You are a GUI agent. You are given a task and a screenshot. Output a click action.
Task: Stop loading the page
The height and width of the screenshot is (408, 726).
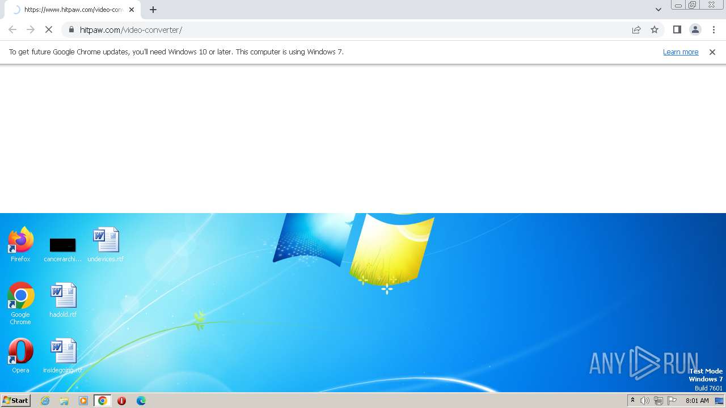49,29
